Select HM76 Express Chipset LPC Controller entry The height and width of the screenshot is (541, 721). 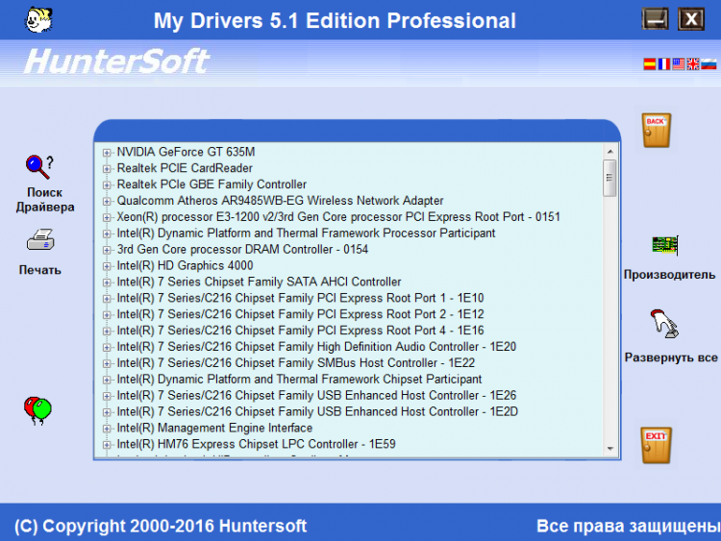click(256, 444)
